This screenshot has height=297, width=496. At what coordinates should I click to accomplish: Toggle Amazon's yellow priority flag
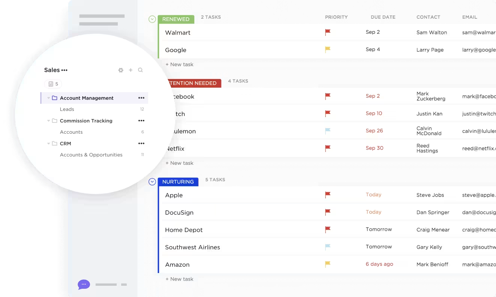(328, 264)
